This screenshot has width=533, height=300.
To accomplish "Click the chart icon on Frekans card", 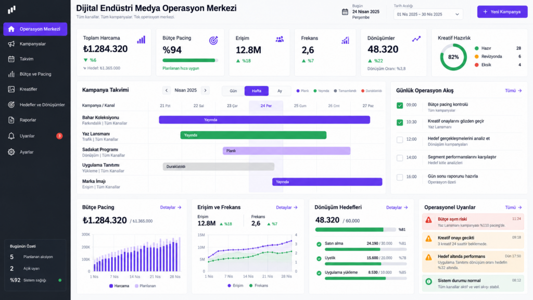I will pos(345,41).
